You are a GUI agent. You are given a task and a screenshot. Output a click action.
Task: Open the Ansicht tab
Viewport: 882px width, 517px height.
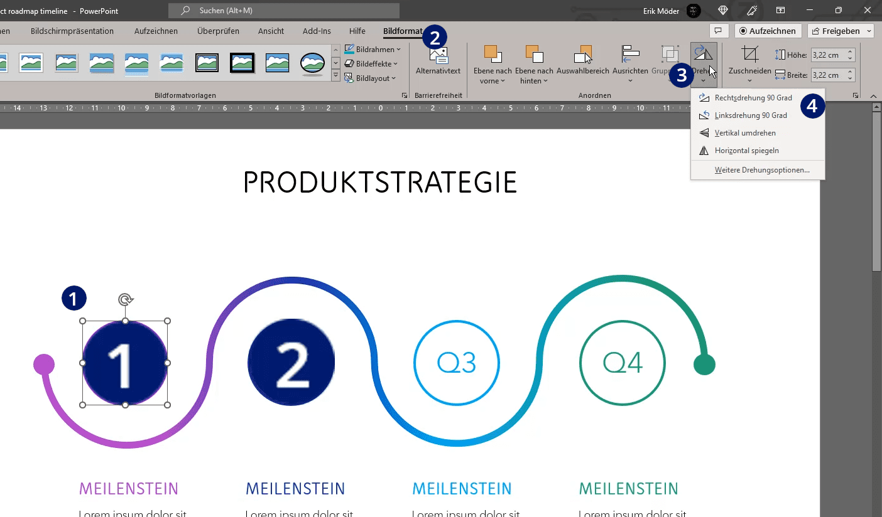271,31
